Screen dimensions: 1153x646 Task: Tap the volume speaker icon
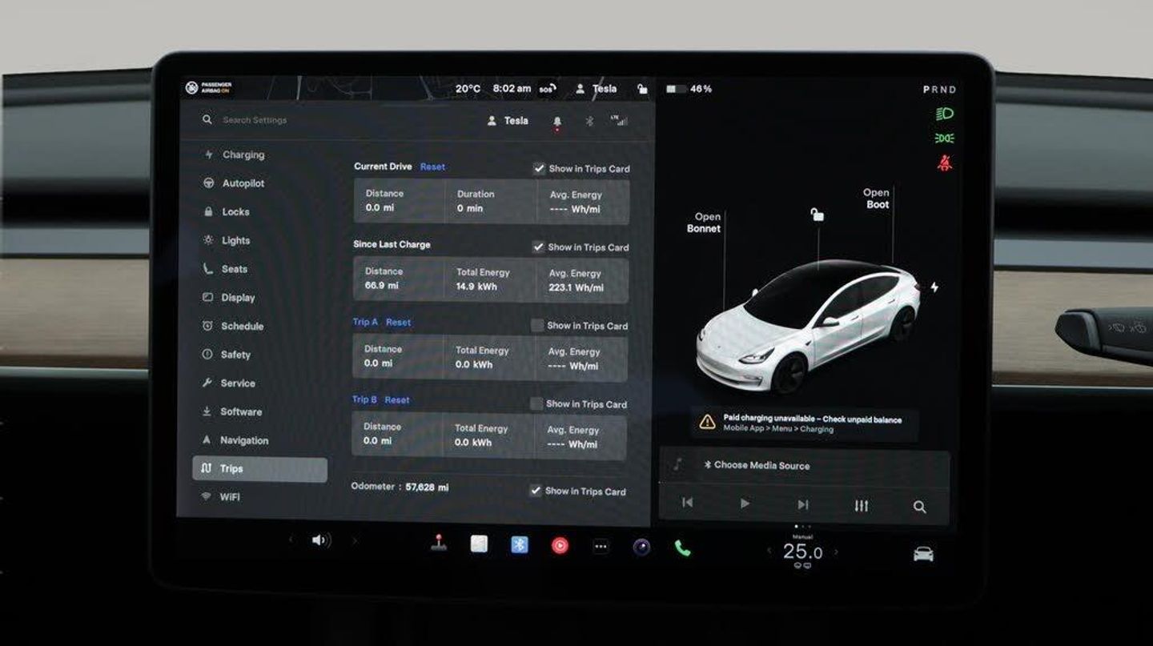pos(321,540)
